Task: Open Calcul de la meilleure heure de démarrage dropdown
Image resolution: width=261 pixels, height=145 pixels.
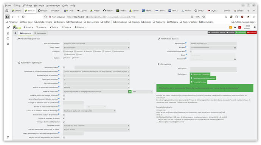Action: [89, 111]
